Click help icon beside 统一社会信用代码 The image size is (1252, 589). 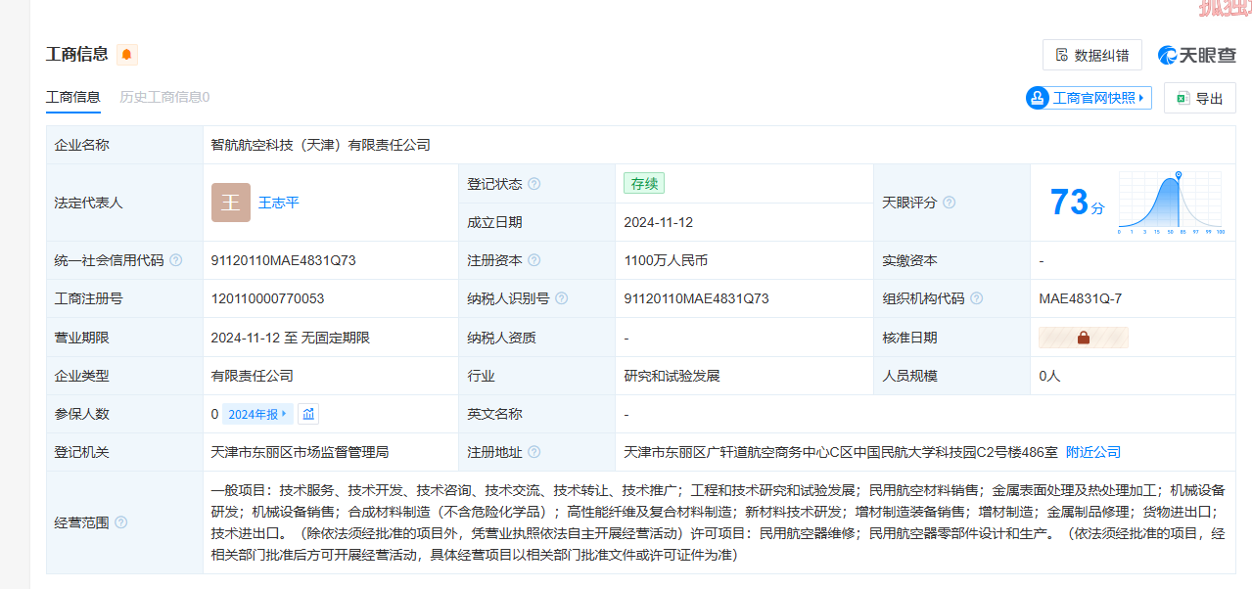[x=176, y=260]
